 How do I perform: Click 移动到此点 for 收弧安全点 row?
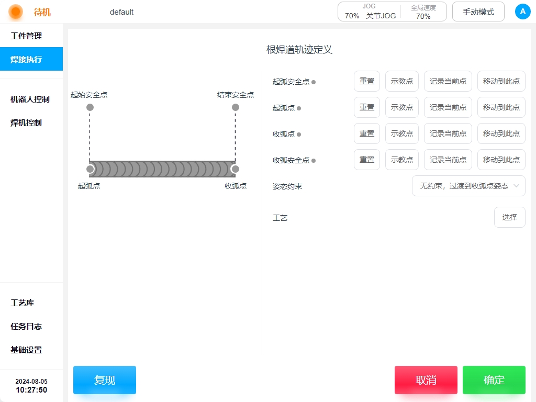pyautogui.click(x=501, y=160)
